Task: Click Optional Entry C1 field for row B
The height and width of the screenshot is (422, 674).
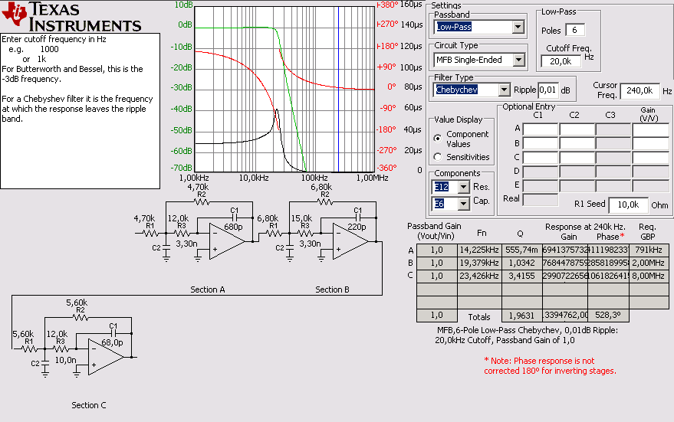Action: [540, 143]
